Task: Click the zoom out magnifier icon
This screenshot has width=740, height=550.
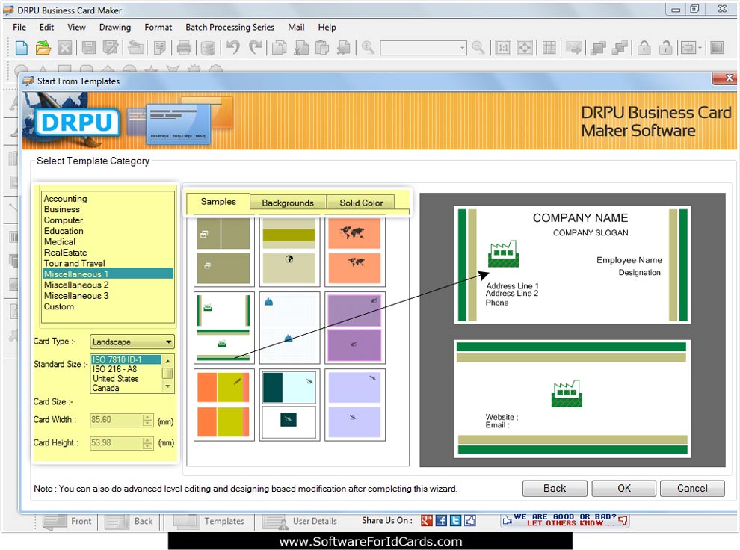Action: (478, 47)
